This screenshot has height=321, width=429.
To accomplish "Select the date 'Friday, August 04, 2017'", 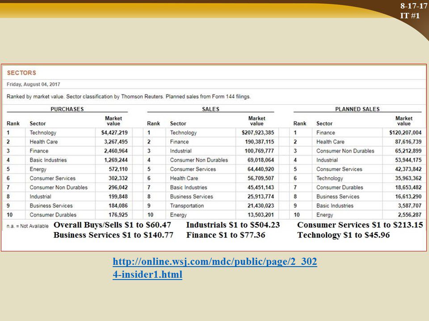I will (x=34, y=84).
